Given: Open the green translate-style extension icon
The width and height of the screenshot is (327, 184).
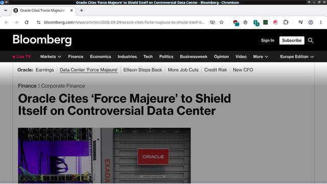Looking at the screenshot, I should pos(256,22).
